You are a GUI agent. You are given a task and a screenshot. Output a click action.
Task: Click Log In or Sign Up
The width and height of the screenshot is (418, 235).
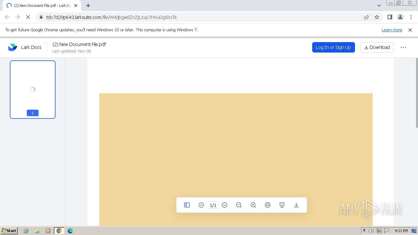pos(333,47)
